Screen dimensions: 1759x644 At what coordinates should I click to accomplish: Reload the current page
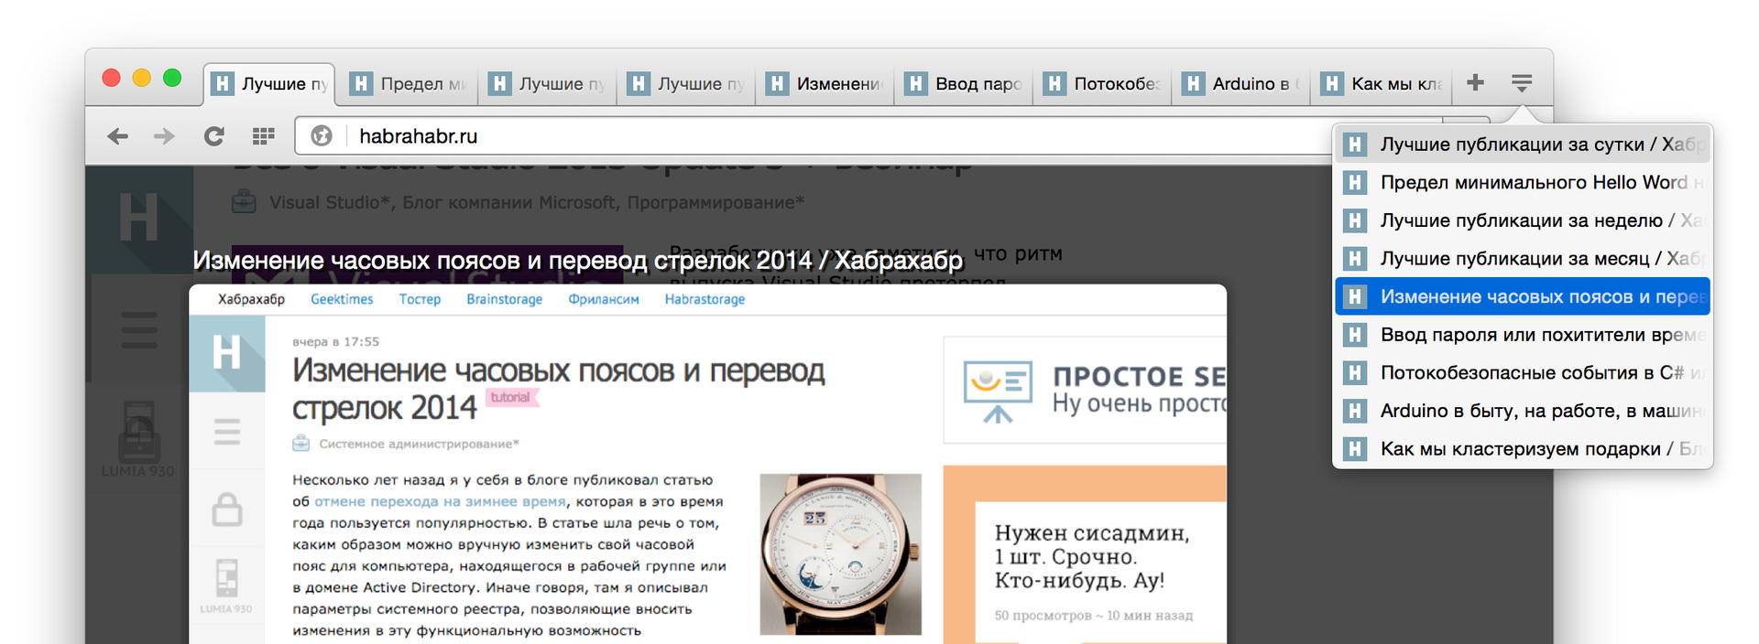click(x=213, y=136)
